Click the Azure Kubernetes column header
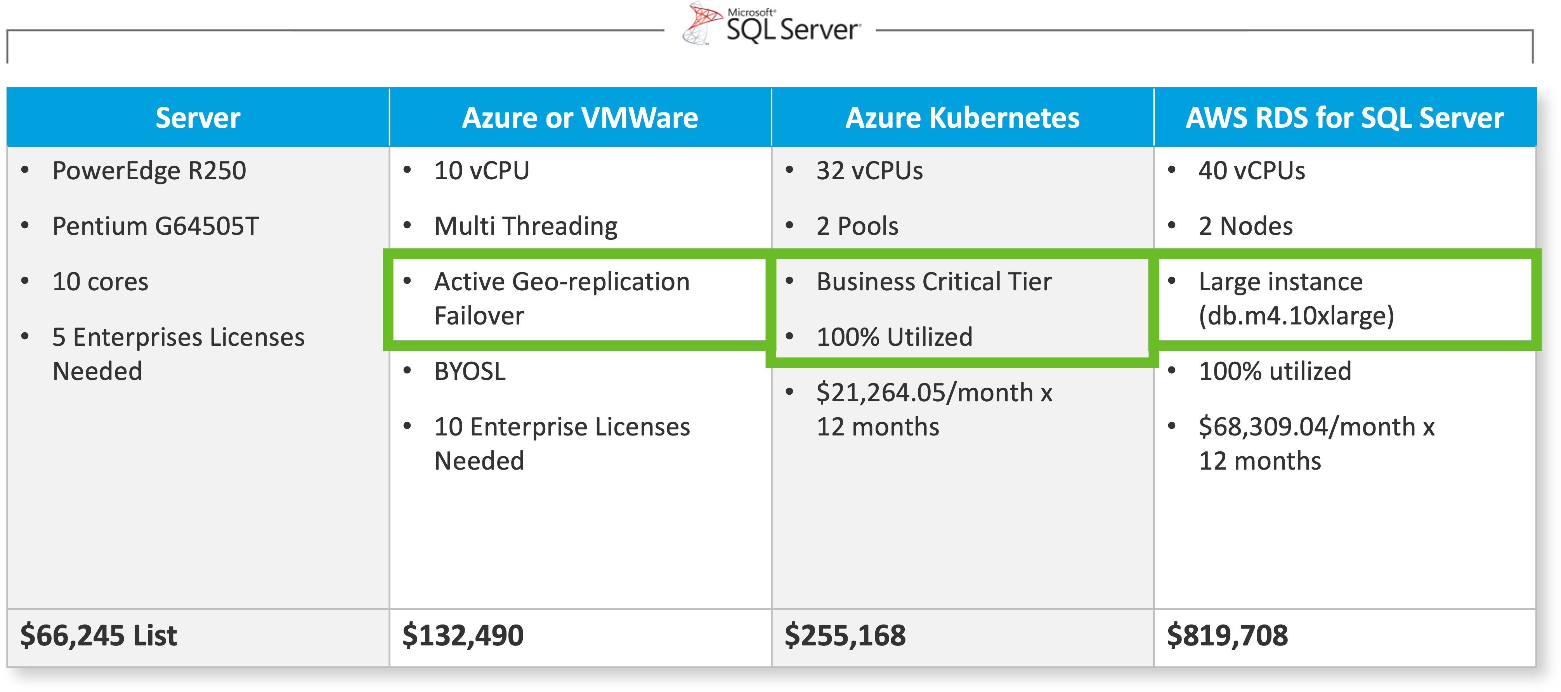The width and height of the screenshot is (1561, 692). pyautogui.click(x=962, y=118)
